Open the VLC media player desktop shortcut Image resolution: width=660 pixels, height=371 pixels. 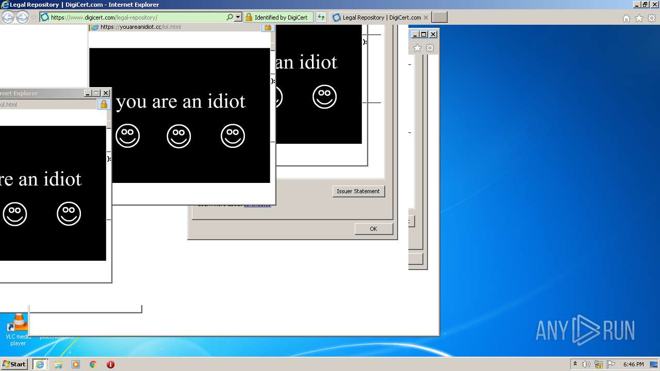[18, 330]
